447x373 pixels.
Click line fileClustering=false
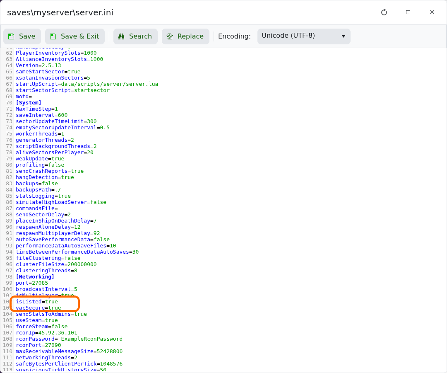[48, 258]
